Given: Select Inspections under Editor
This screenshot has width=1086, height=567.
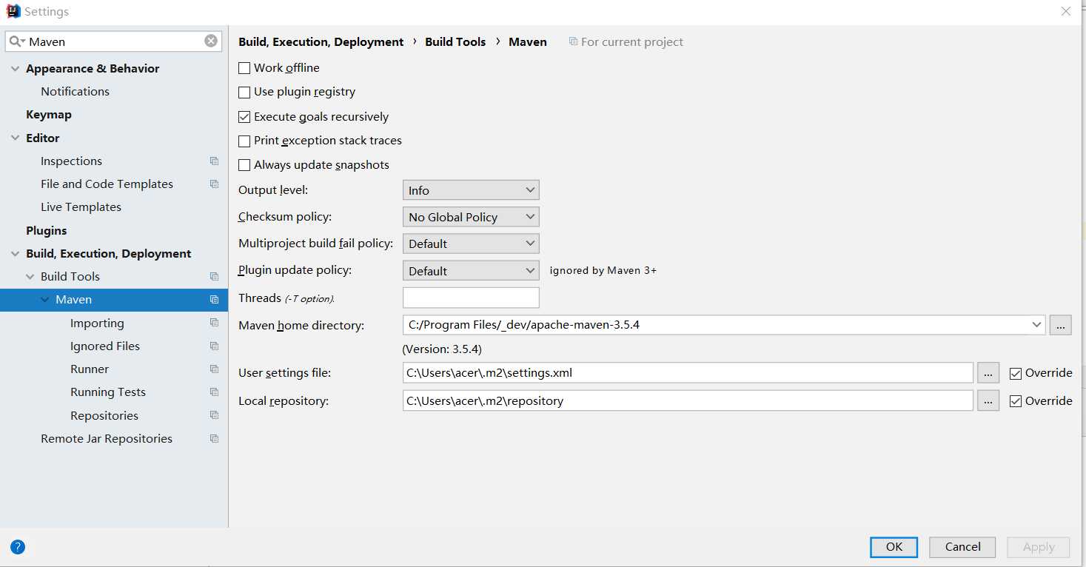Looking at the screenshot, I should click(71, 161).
